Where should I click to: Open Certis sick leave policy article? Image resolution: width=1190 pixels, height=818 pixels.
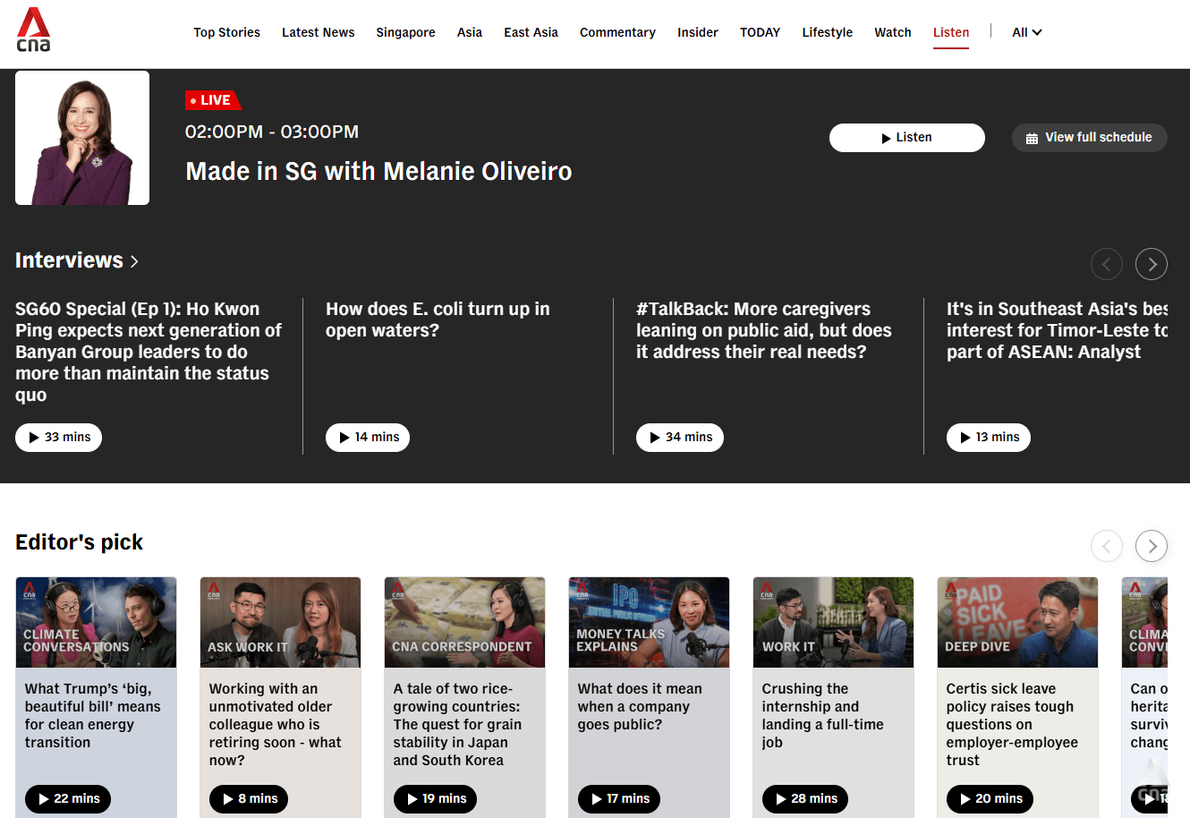(1012, 724)
